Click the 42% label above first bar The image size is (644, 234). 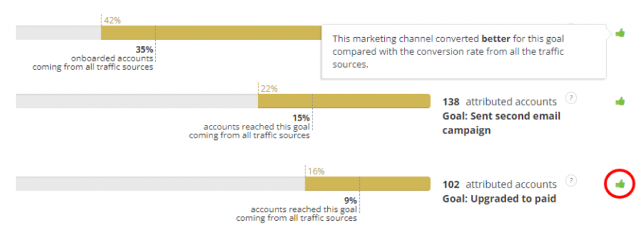tap(112, 20)
